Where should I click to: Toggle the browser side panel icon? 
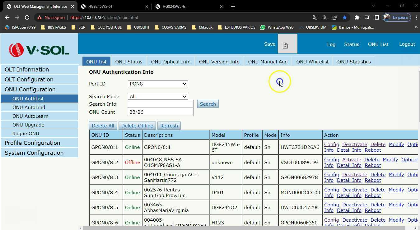pyautogui.click(x=377, y=17)
